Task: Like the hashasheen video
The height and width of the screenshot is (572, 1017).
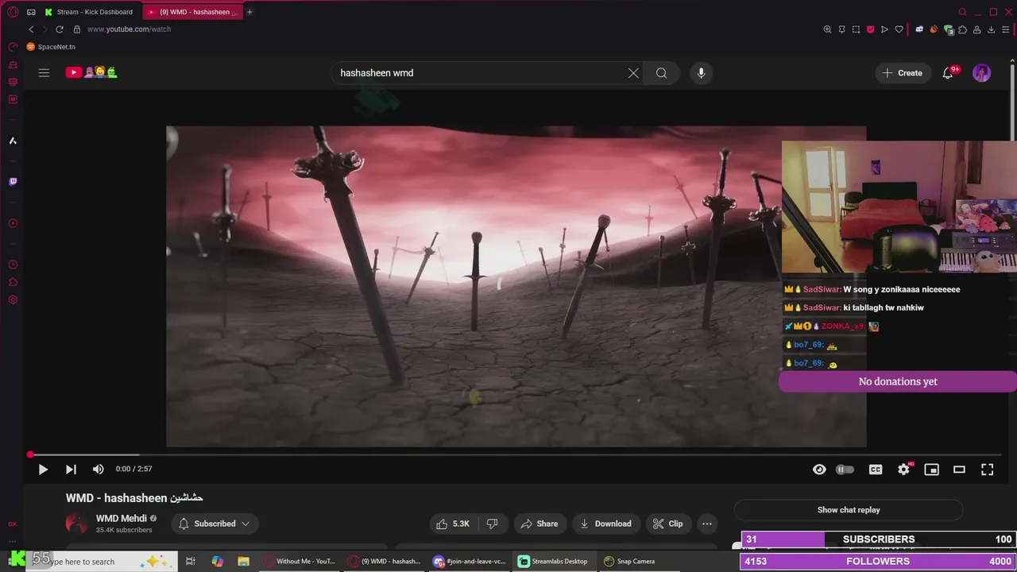Action: click(x=453, y=524)
